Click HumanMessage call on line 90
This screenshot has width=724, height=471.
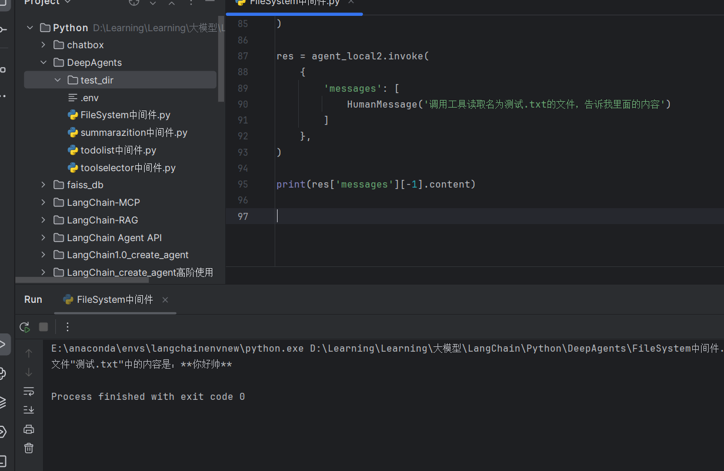click(509, 105)
